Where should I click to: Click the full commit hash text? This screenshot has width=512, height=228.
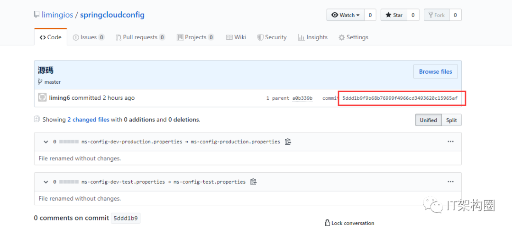pos(400,98)
